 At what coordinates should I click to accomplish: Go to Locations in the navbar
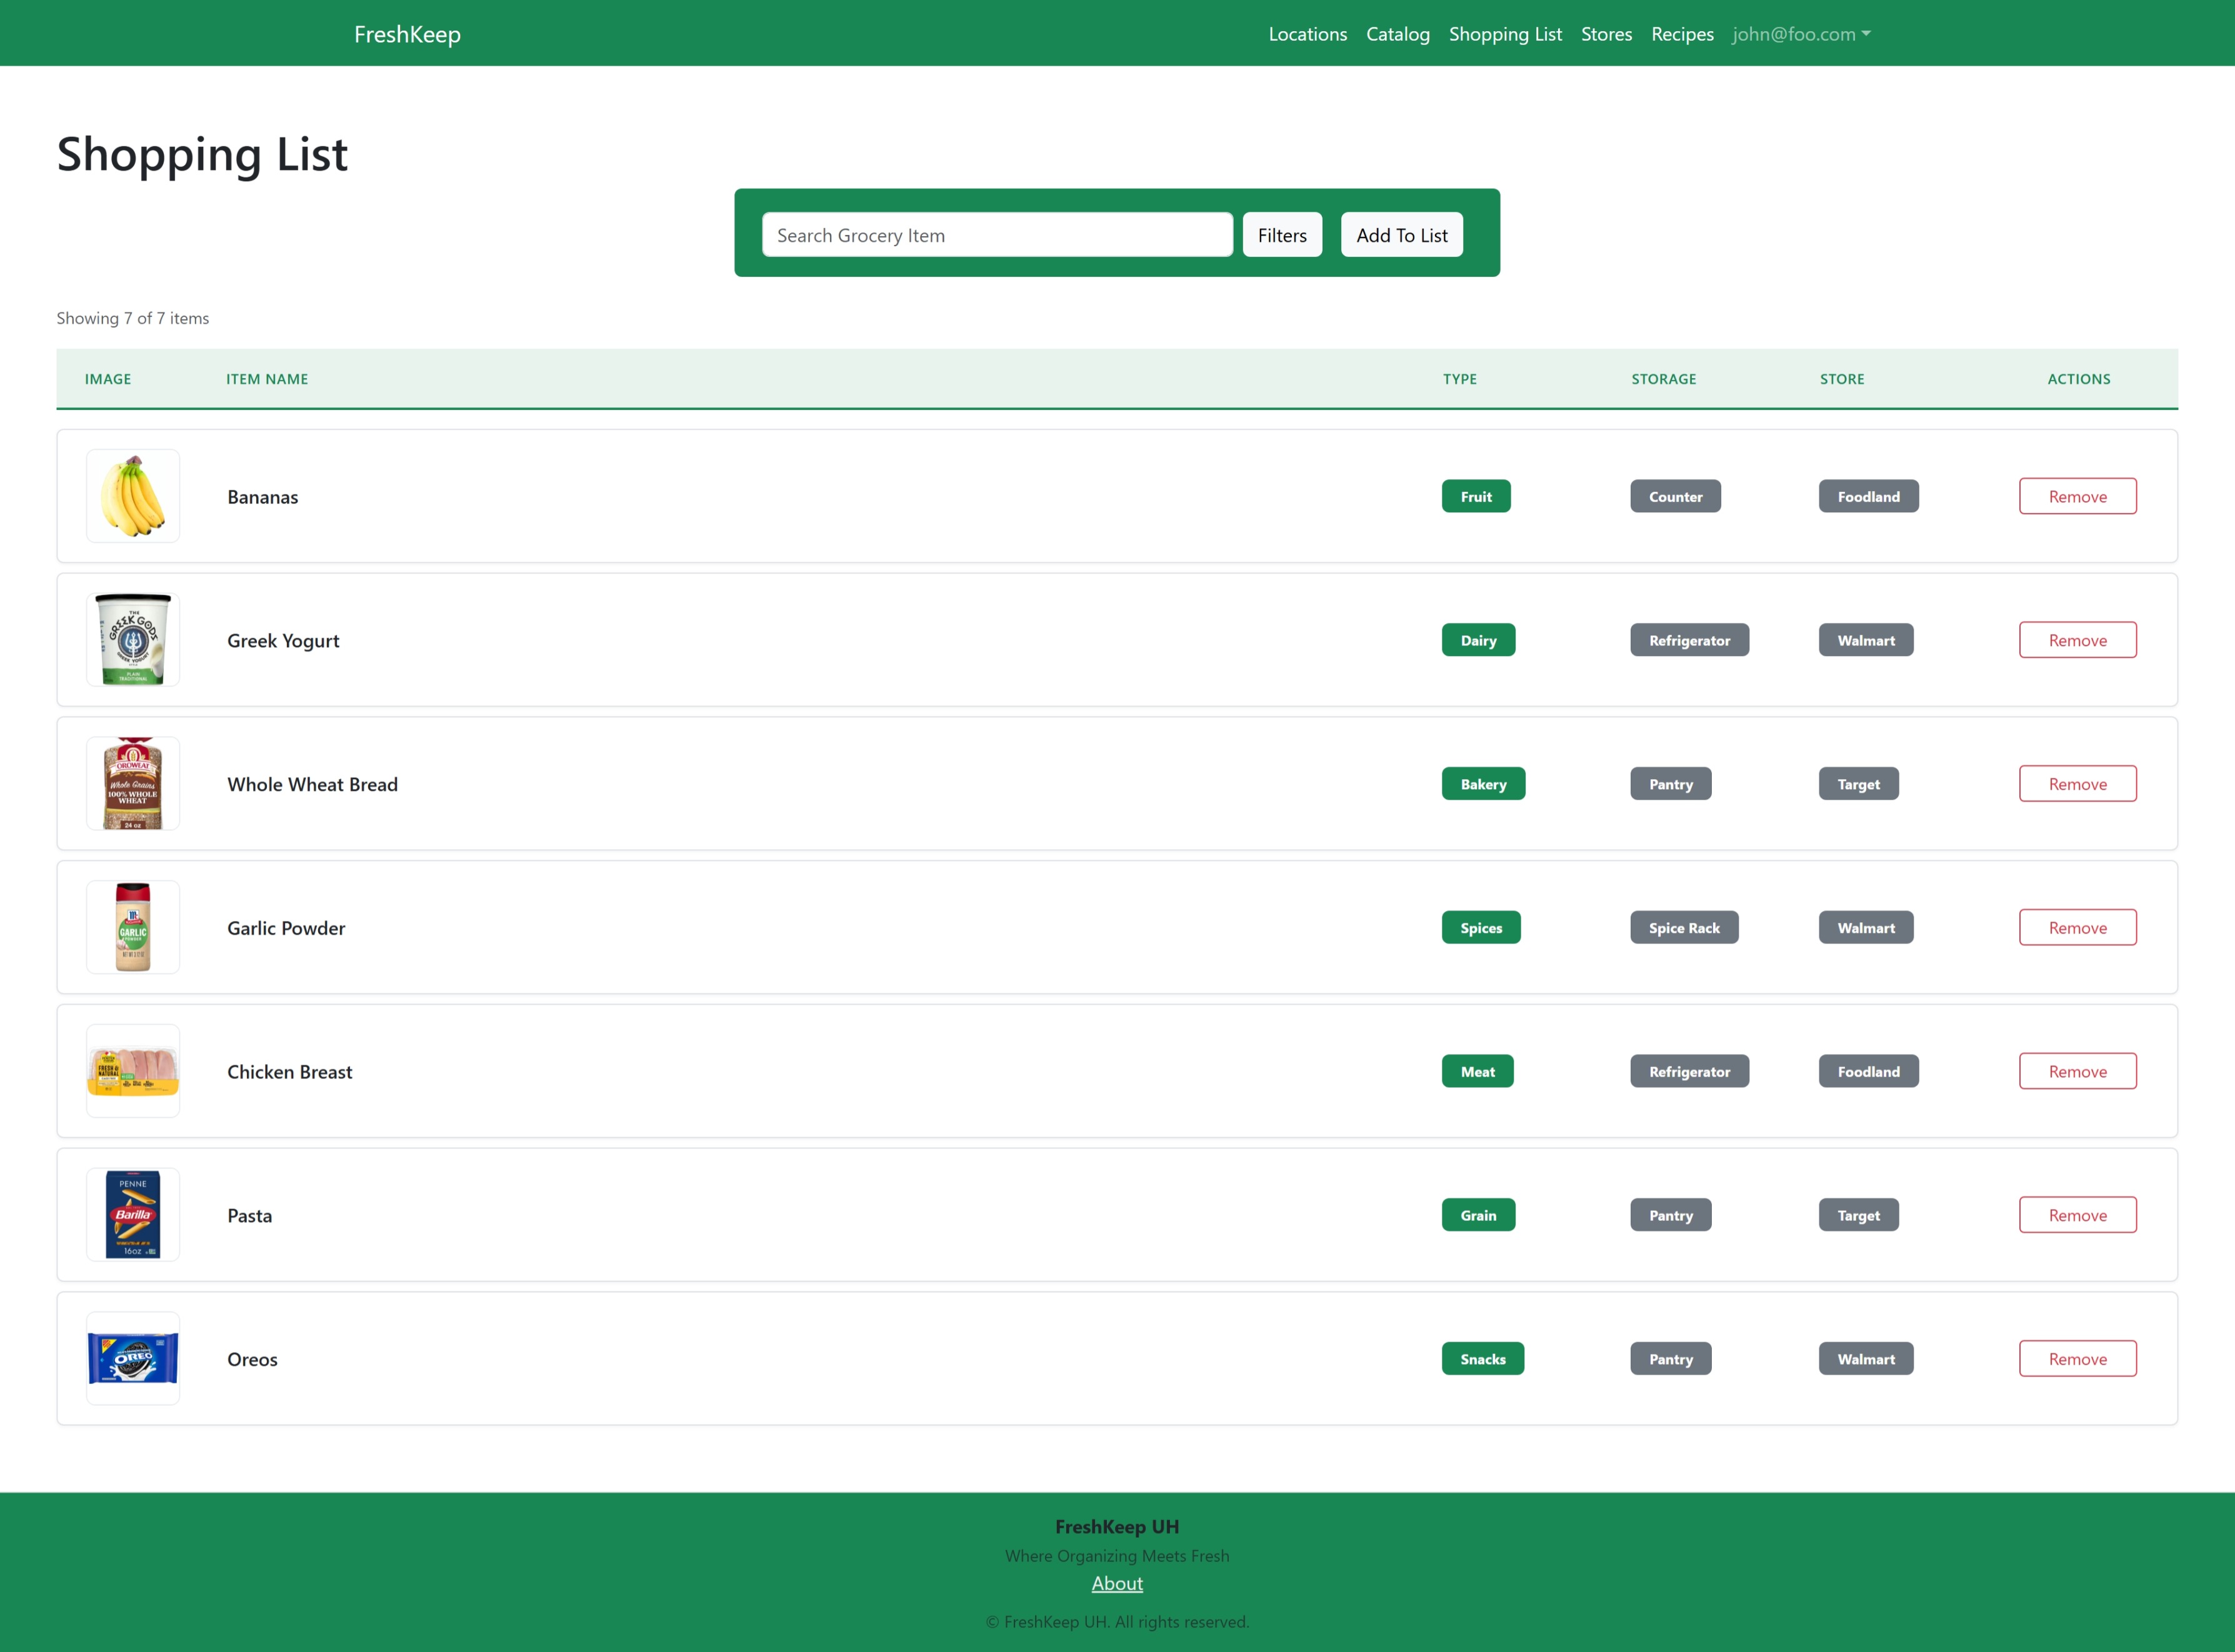pyautogui.click(x=1307, y=34)
